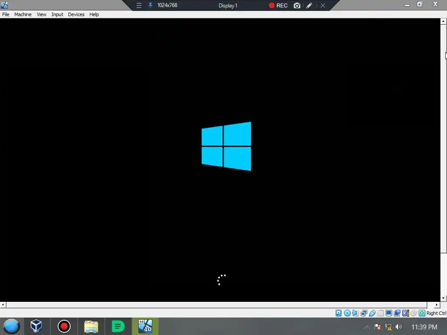The image size is (447, 335).
Task: Click the hard disk activity indicator
Action: [338, 313]
